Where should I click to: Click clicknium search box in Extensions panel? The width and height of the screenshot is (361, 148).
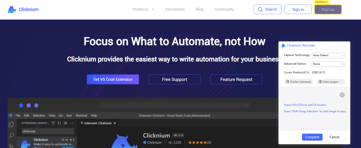(48, 131)
